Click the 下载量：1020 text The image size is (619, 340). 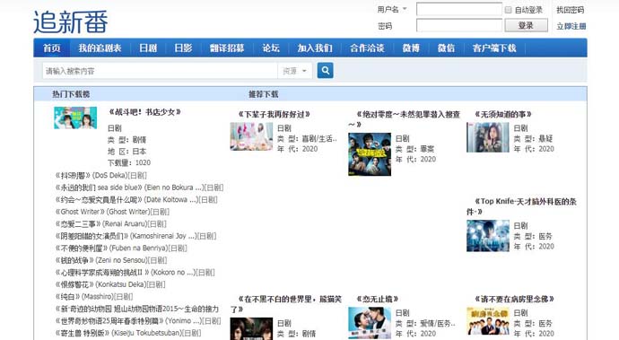pyautogui.click(x=129, y=162)
